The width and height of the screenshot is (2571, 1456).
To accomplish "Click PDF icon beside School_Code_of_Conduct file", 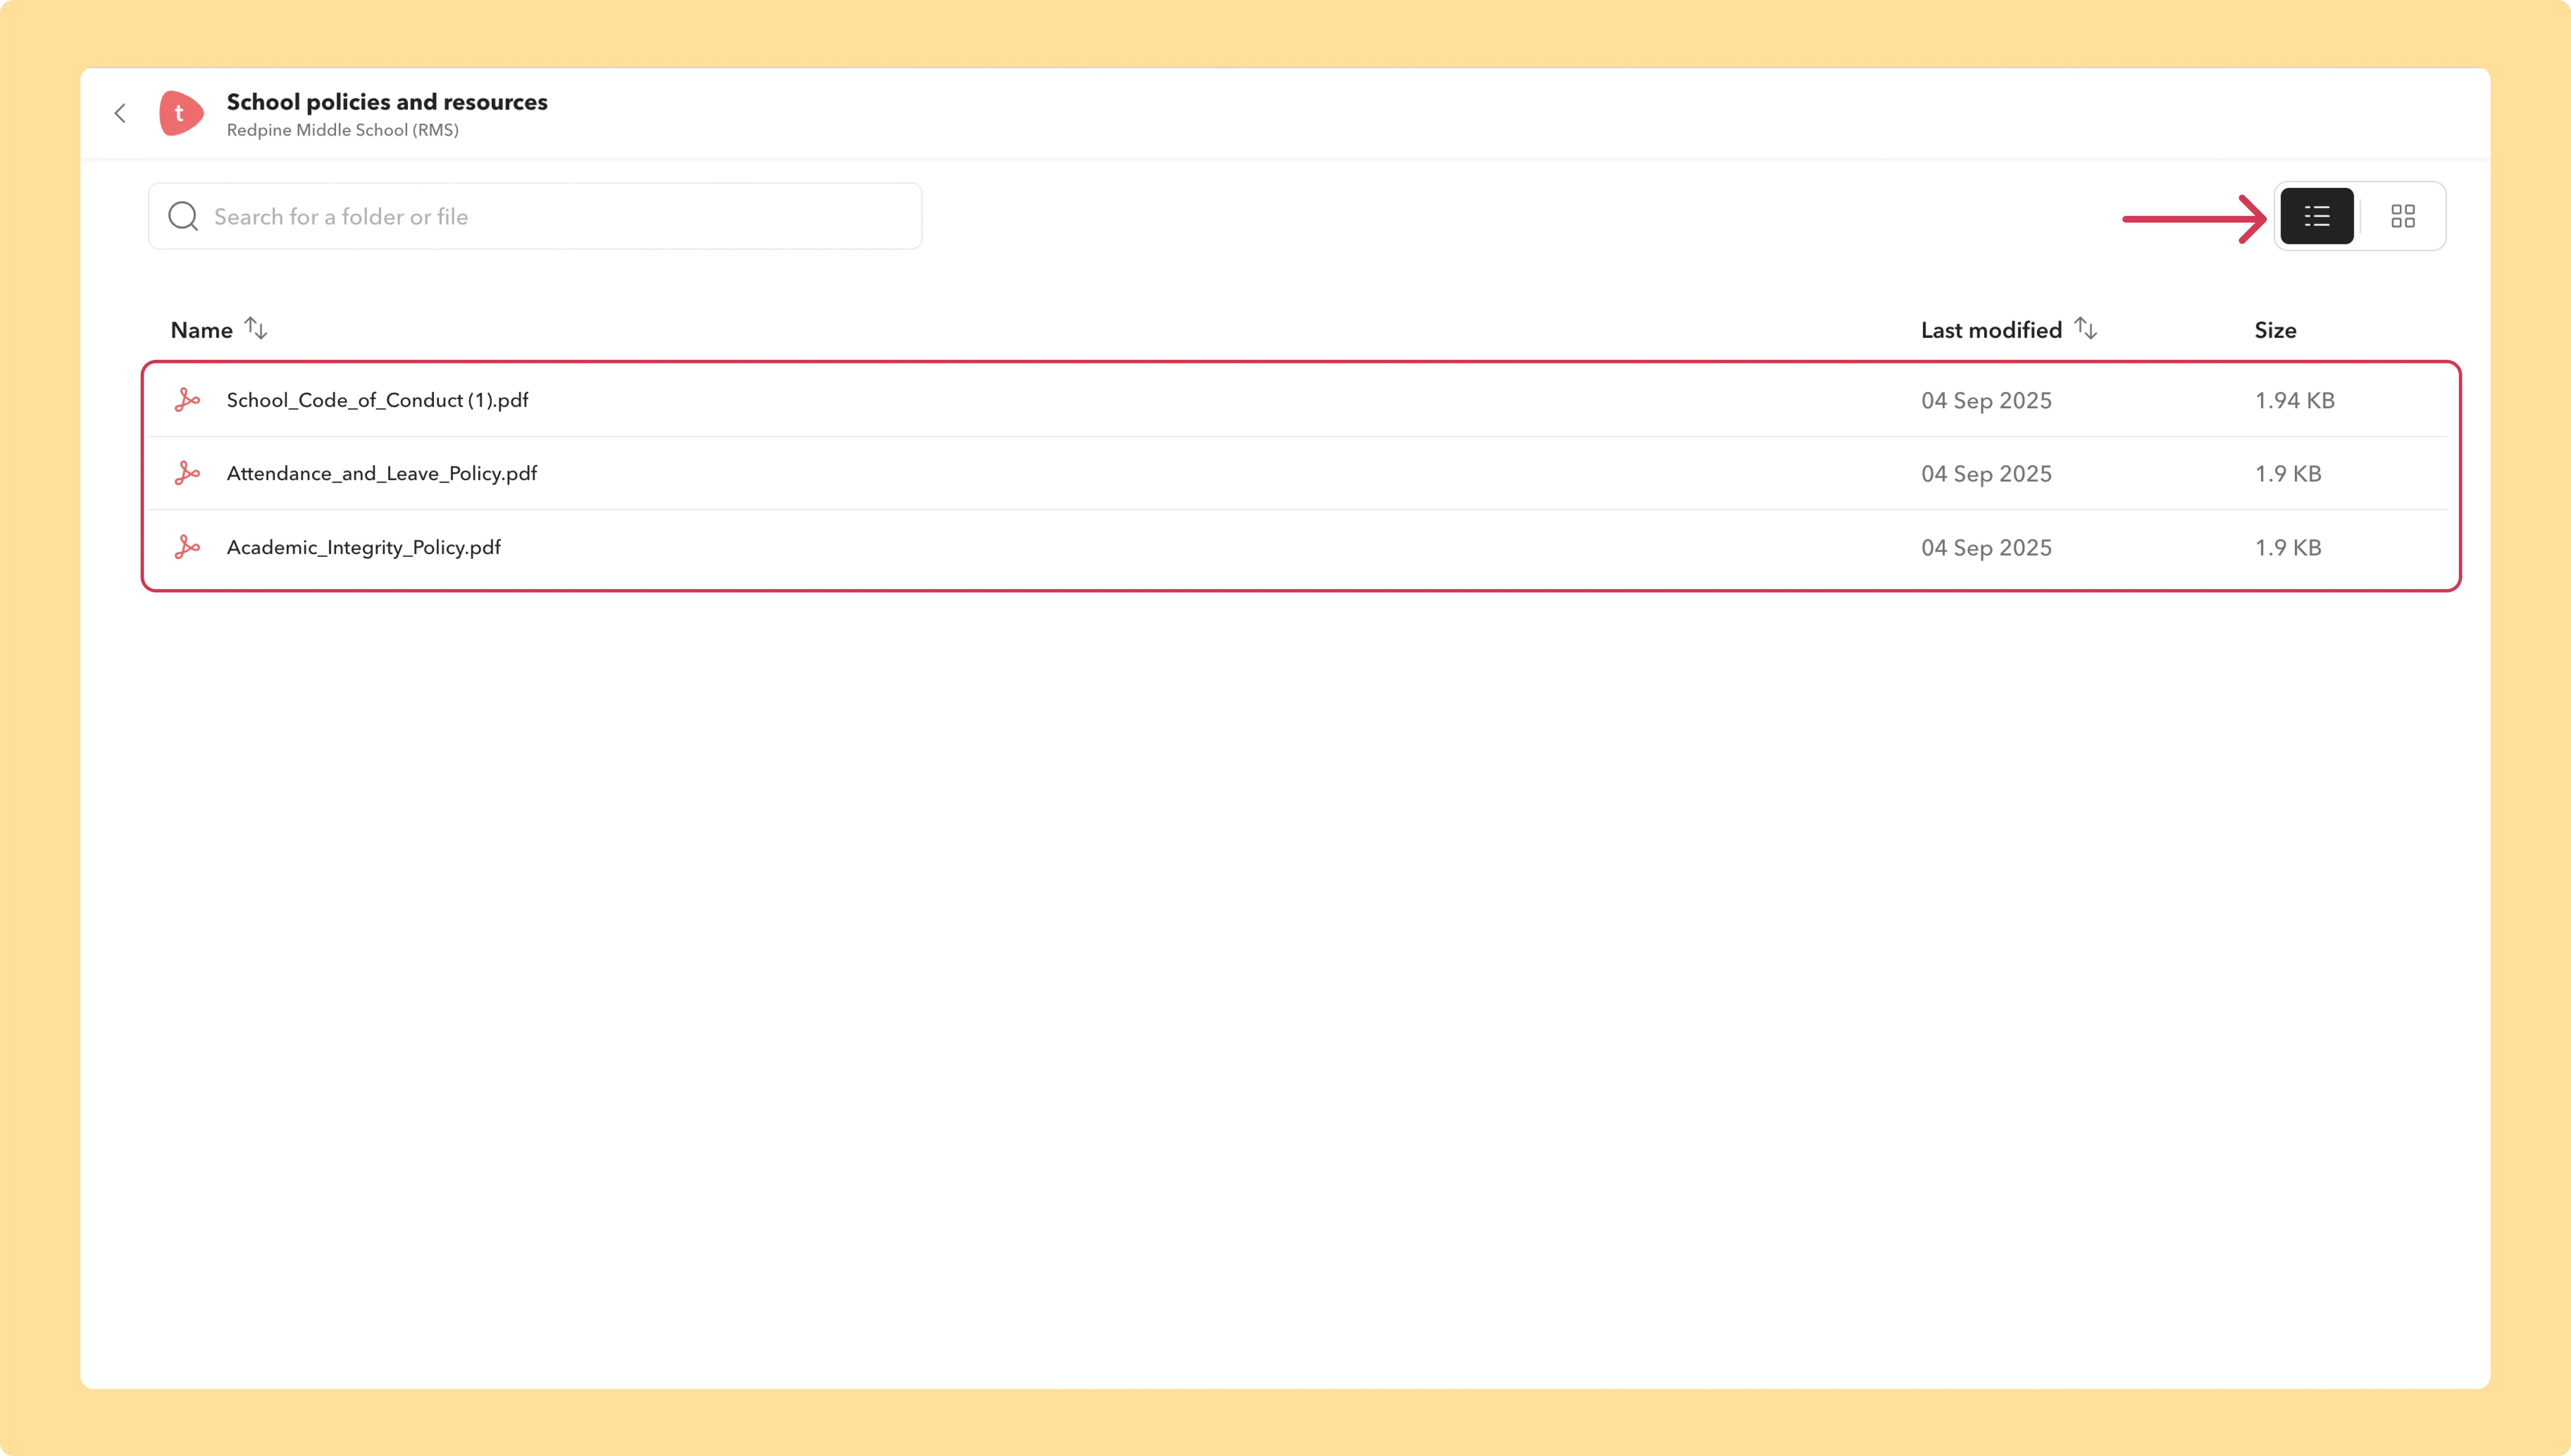I will 187,400.
